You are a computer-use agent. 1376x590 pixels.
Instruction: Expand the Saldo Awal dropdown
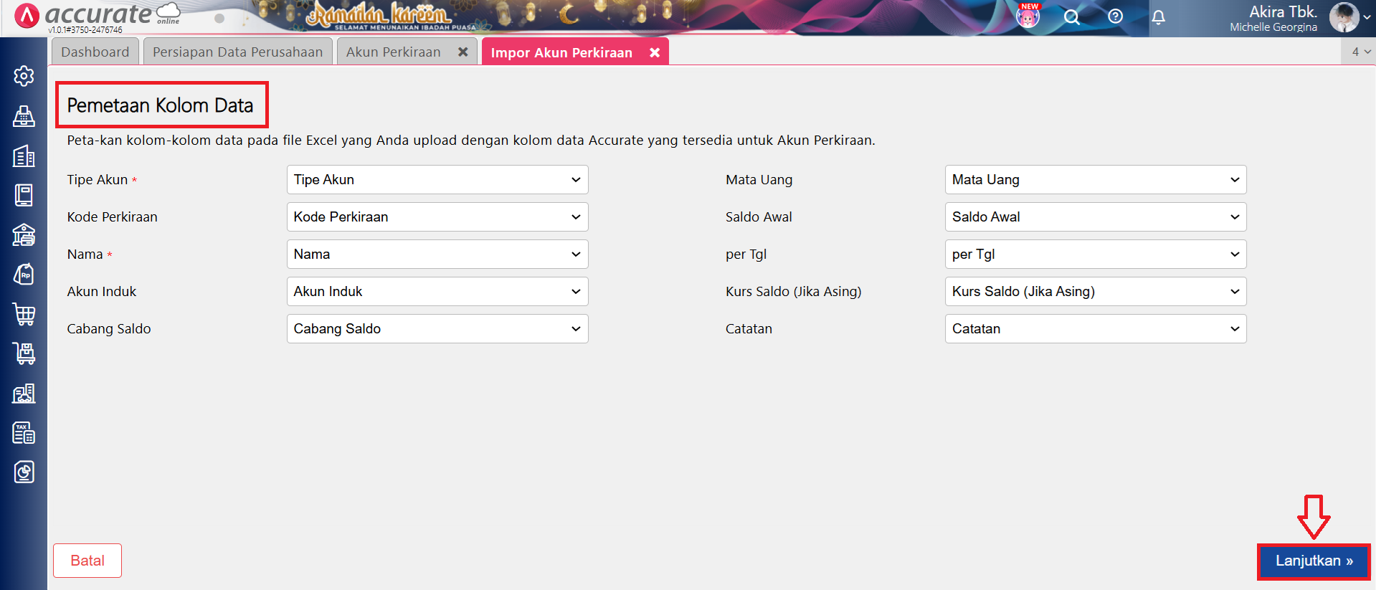1095,217
